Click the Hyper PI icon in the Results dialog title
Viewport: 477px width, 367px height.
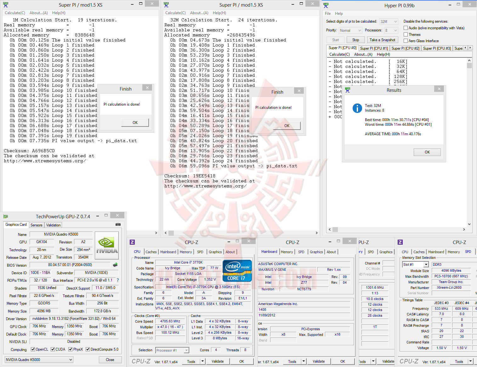pyautogui.click(x=348, y=90)
